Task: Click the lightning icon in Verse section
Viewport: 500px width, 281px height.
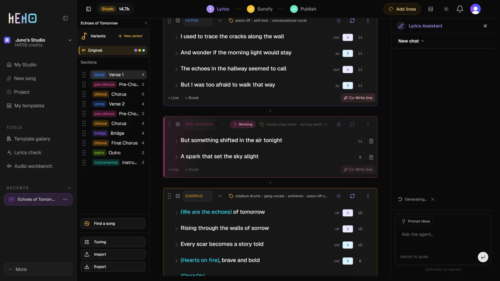Action: [x=338, y=21]
